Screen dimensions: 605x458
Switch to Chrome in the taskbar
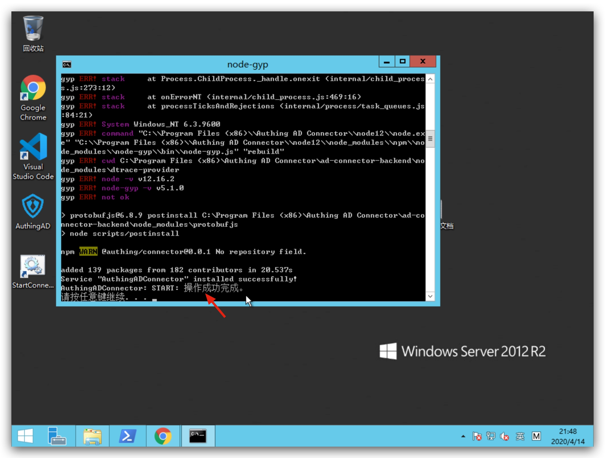[163, 436]
